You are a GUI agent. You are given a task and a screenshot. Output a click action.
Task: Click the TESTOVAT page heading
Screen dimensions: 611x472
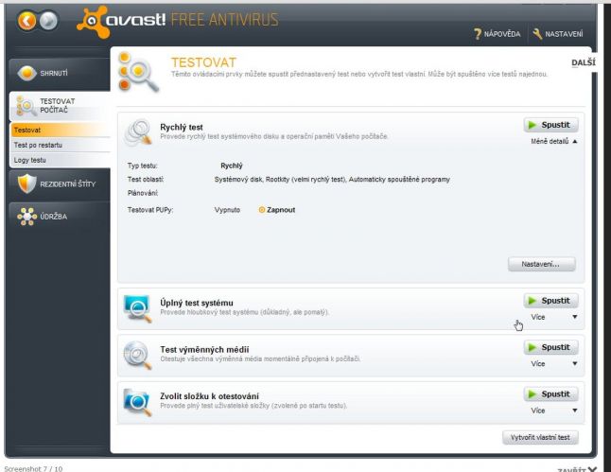point(203,62)
